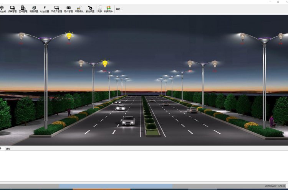The width and height of the screenshot is (288, 190).
Task: Click the 用户管理 user management icon
Action: pos(68,9)
